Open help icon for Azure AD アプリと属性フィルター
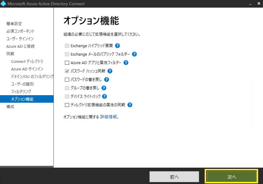 (x=126, y=63)
